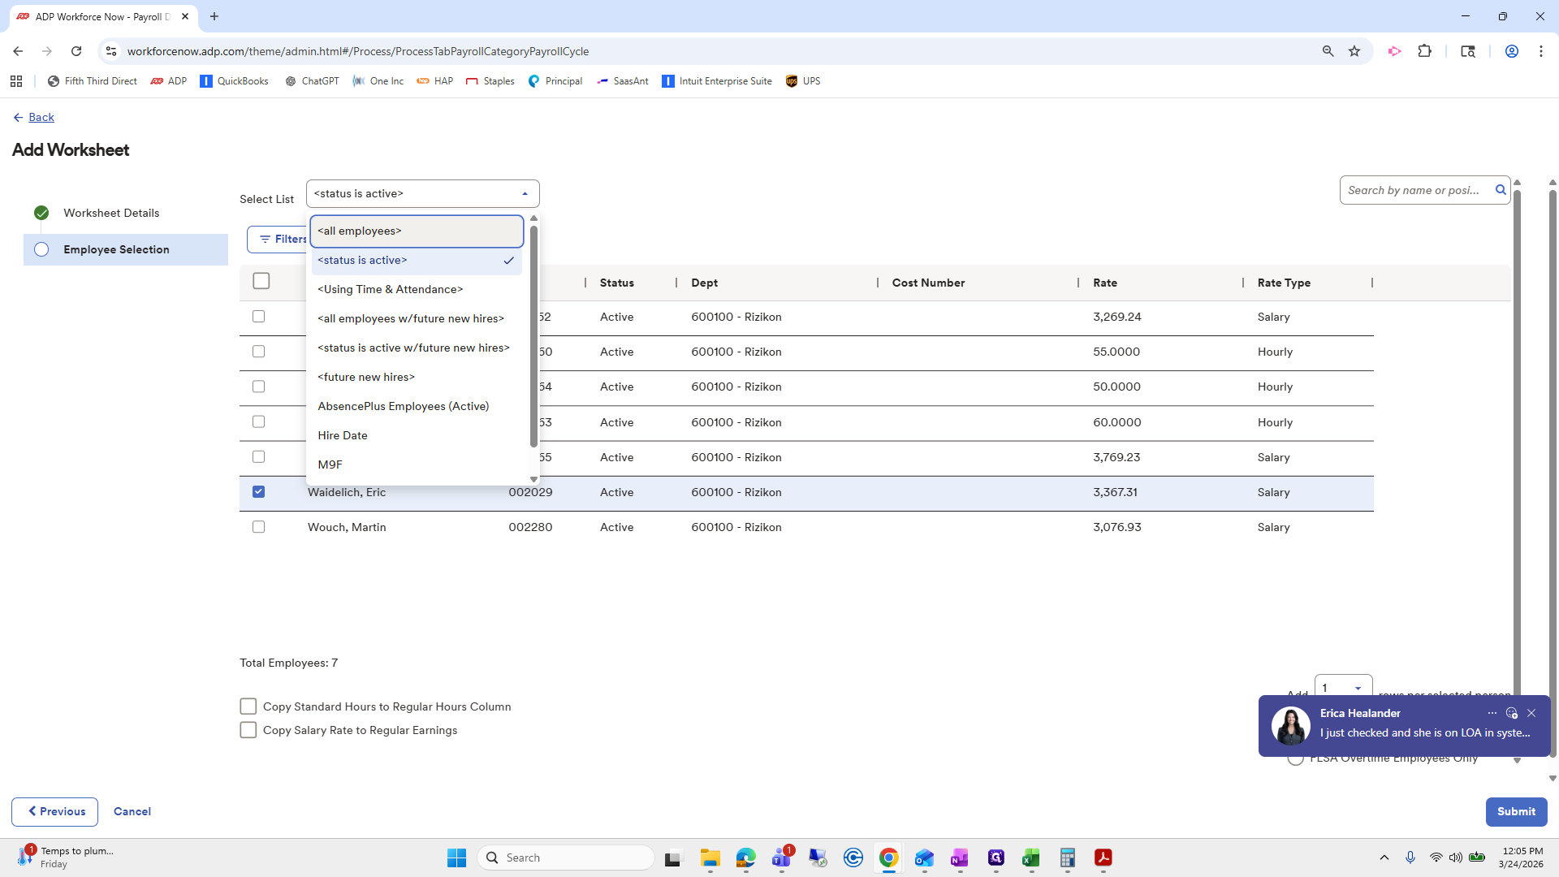Bookmark this page with the star icon
Screen dimensions: 1559x877
point(1354,51)
